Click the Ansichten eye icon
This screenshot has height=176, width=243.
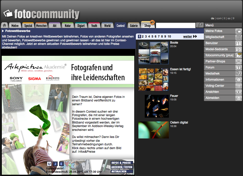point(238,92)
